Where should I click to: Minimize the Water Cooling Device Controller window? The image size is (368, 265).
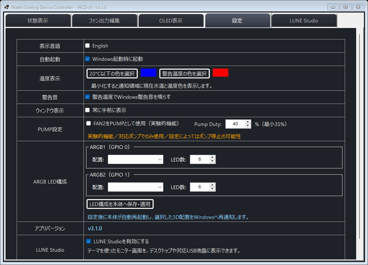tap(333, 7)
